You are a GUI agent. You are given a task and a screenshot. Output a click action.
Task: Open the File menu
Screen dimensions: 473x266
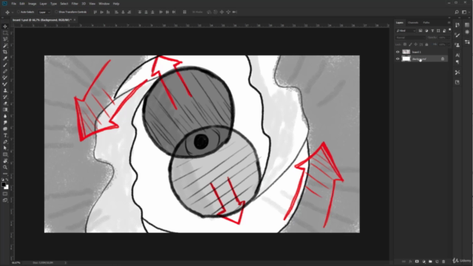[13, 4]
